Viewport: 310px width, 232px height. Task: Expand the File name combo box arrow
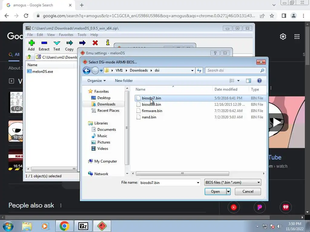click(x=198, y=182)
